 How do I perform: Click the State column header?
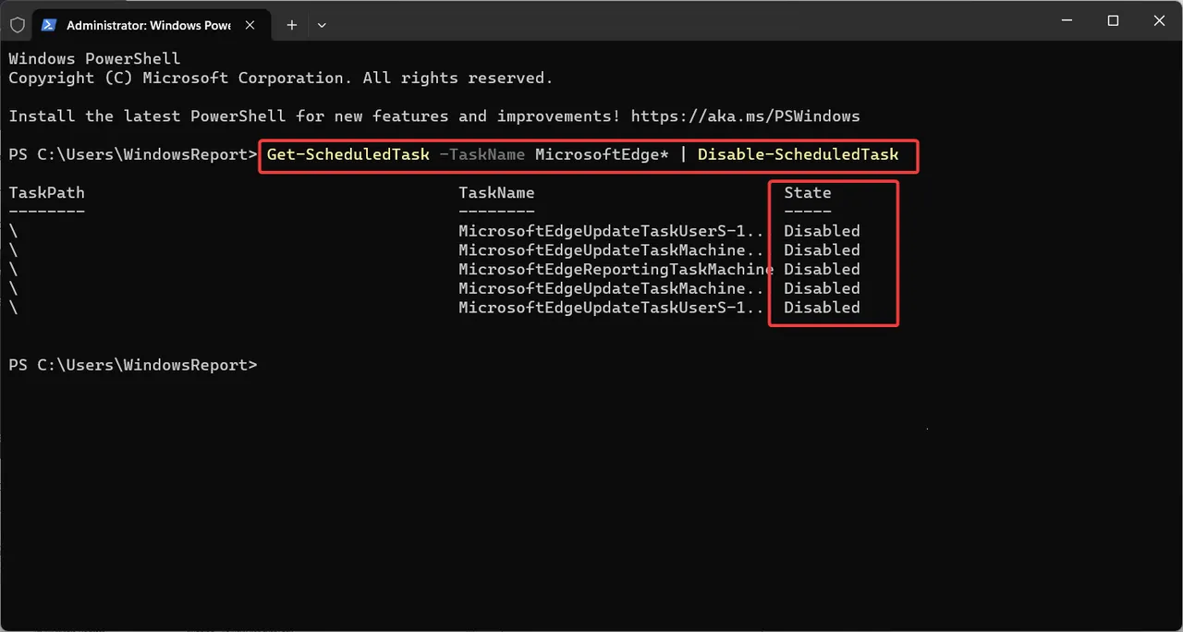point(808,193)
